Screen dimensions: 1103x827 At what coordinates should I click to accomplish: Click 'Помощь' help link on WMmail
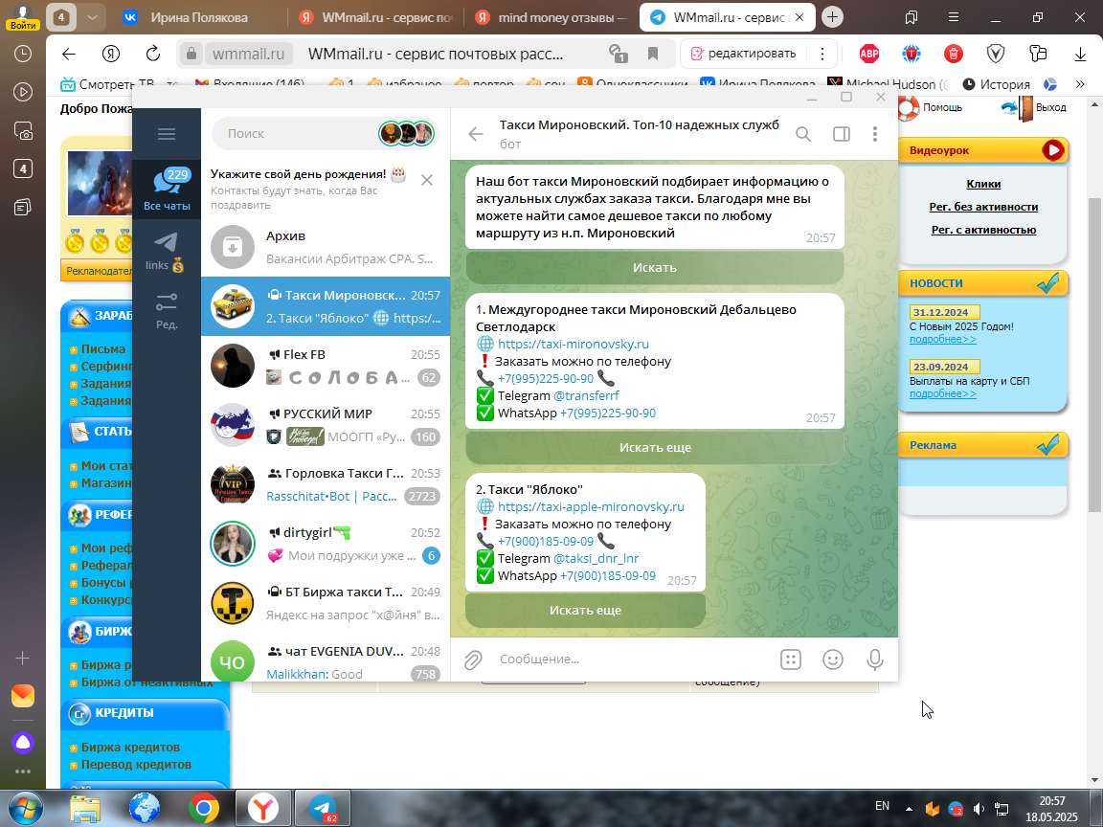942,107
